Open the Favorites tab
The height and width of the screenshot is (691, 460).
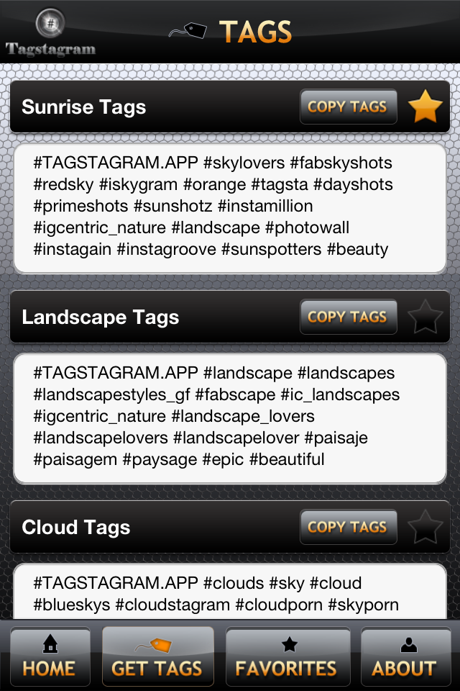287,656
